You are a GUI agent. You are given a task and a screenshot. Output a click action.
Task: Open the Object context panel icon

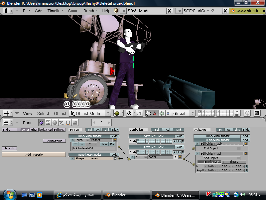61,123
